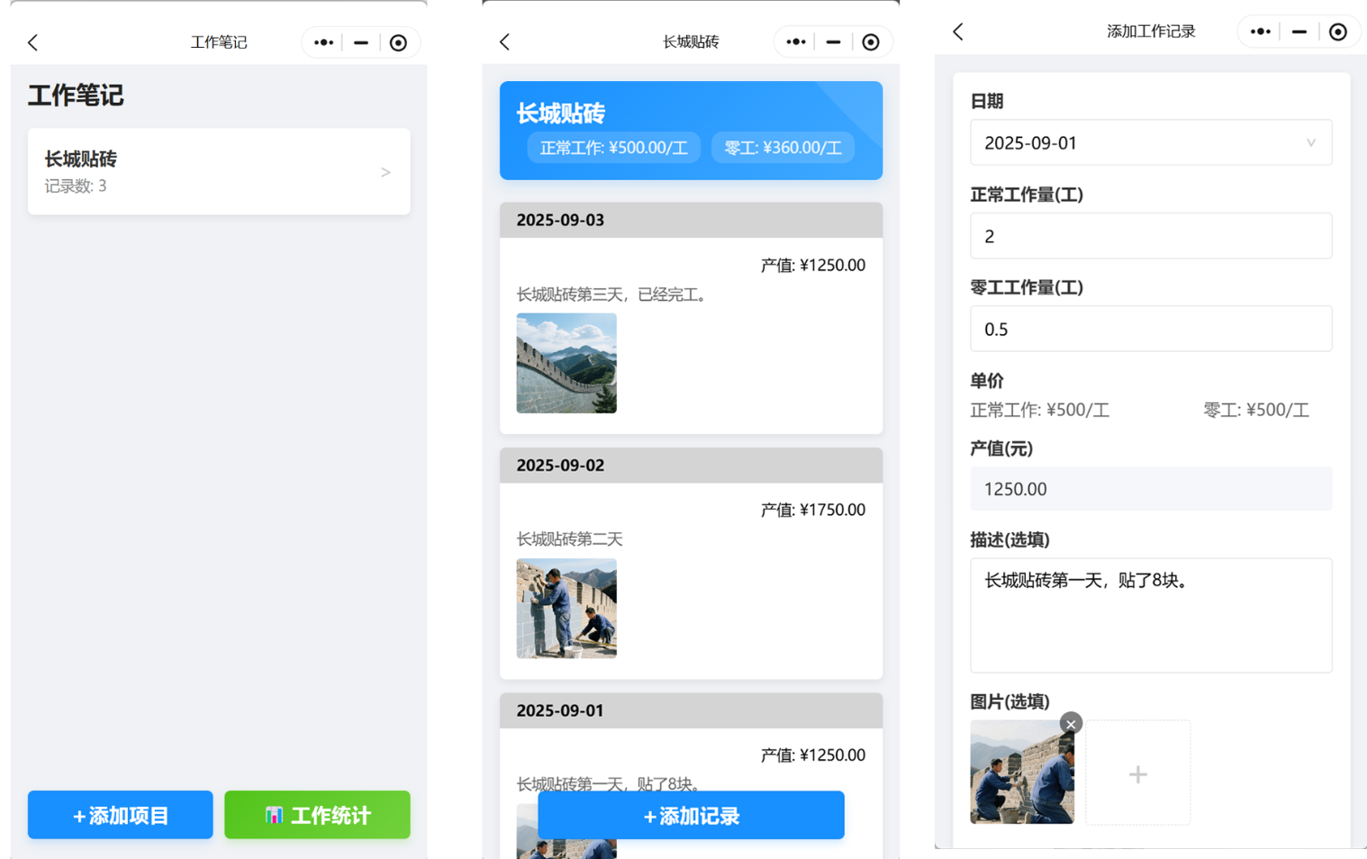Viewport: 1367px width, 859px height.
Task: Minimize the 添加工作记录 screen
Action: 1299,32
